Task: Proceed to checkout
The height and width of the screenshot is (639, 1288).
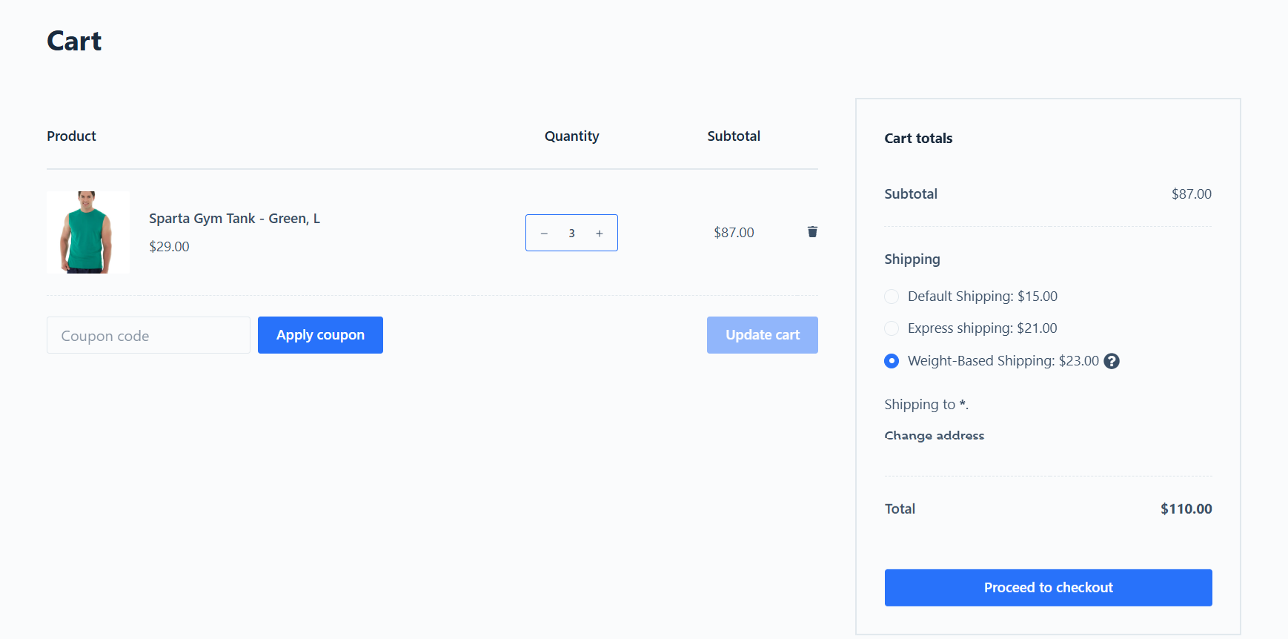Action: (1048, 588)
